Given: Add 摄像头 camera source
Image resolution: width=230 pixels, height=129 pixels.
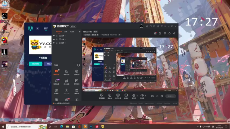Looking at the screenshot, I should 110,96.
